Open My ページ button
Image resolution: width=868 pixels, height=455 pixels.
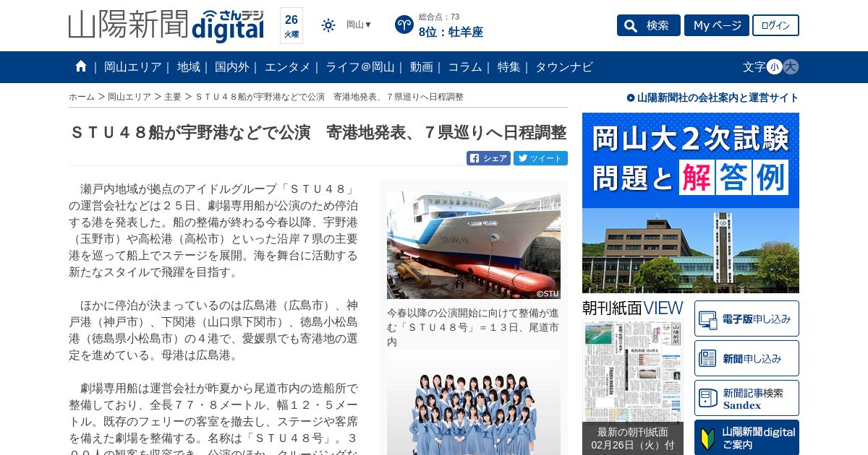(x=717, y=25)
